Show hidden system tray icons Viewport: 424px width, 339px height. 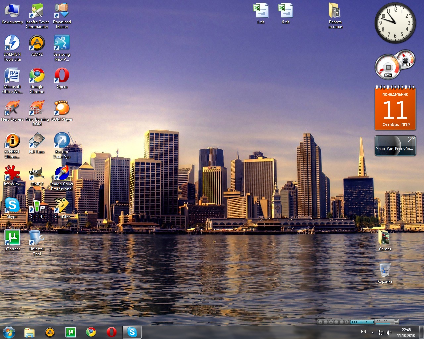[x=373, y=332]
